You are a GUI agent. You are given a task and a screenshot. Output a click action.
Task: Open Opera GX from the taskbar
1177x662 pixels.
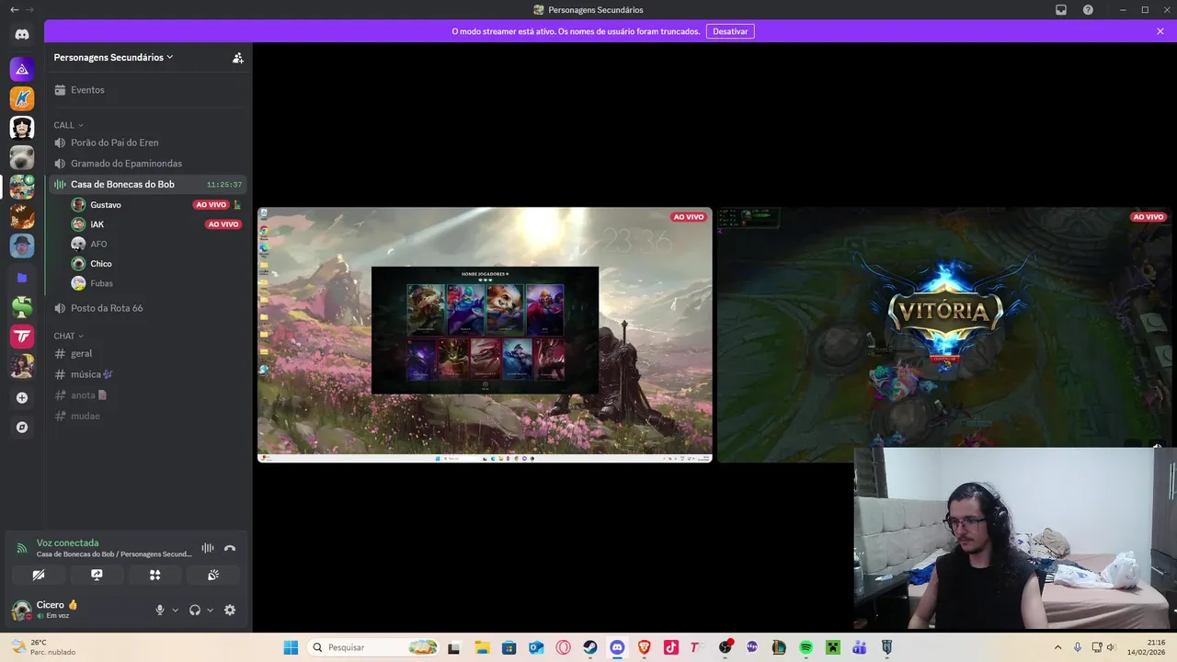563,647
